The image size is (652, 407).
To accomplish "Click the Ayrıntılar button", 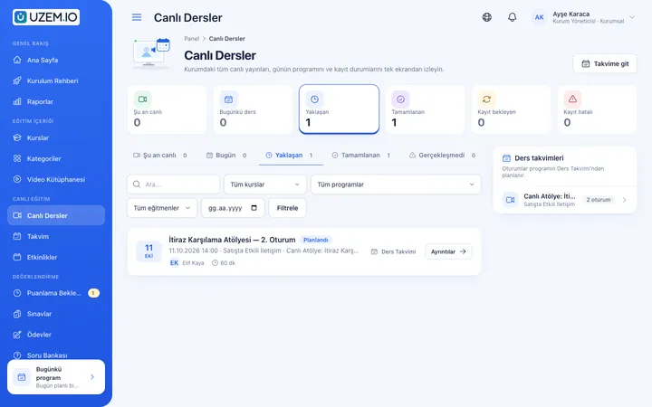I will coord(448,251).
